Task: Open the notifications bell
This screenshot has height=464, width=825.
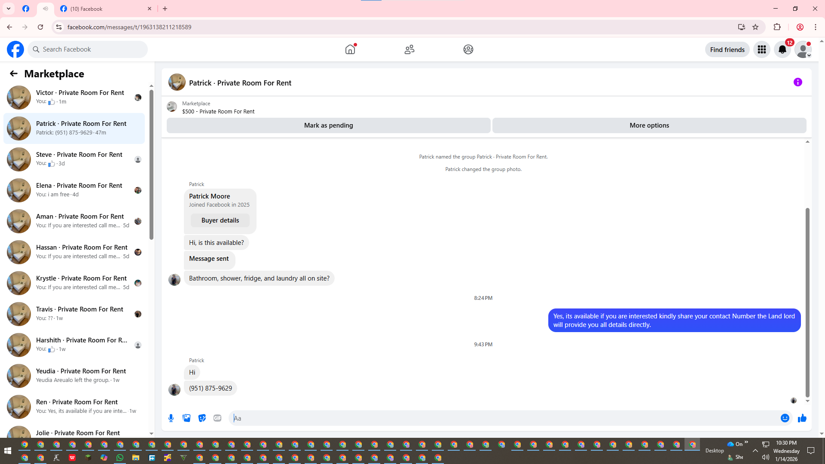Action: 782,49
